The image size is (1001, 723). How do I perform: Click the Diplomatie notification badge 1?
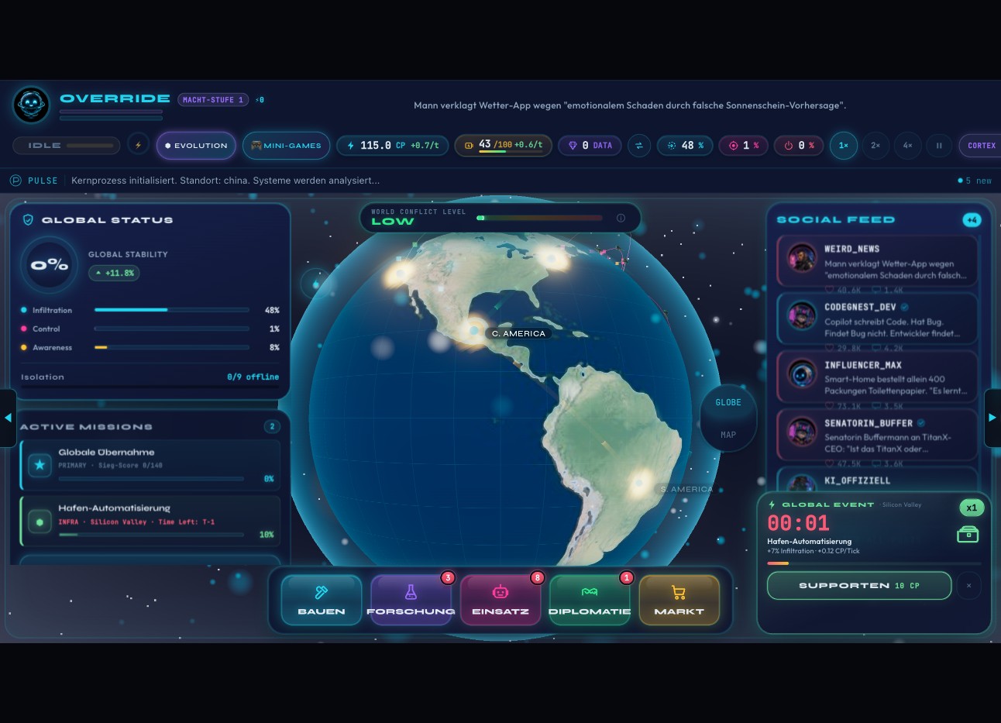pyautogui.click(x=627, y=577)
